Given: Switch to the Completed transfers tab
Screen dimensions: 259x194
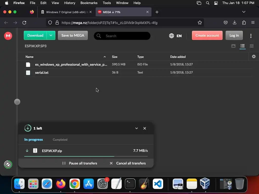Looking at the screenshot, I should pos(60,139).
